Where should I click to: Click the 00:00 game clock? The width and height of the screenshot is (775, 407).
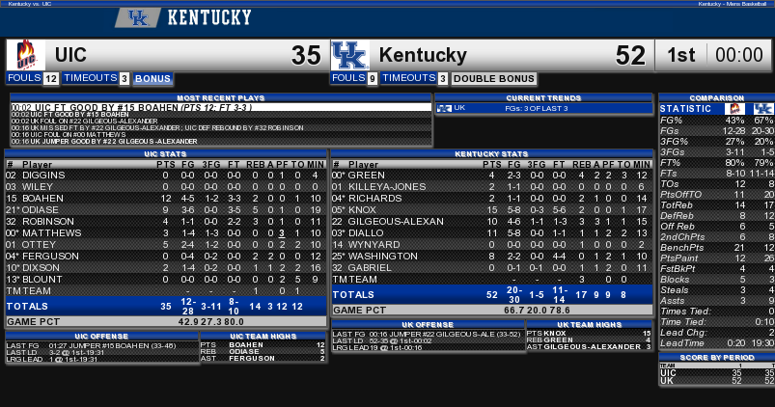pos(739,55)
